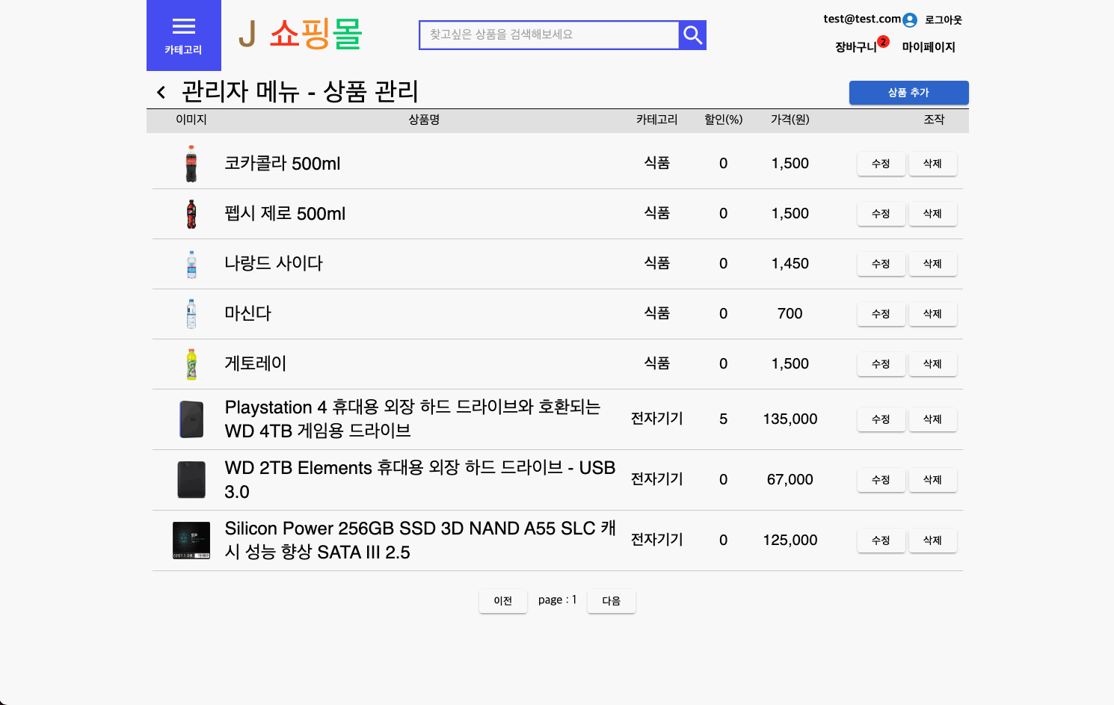This screenshot has width=1114, height=705.
Task: Click the magnifying glass search icon
Action: pyautogui.click(x=692, y=35)
